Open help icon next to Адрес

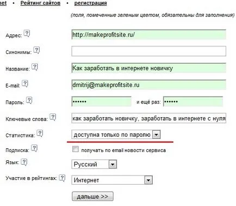click(27, 33)
